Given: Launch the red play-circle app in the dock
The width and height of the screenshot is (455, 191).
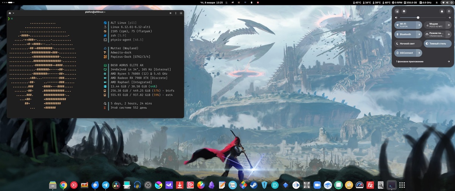Looking at the screenshot, I should (x=74, y=185).
